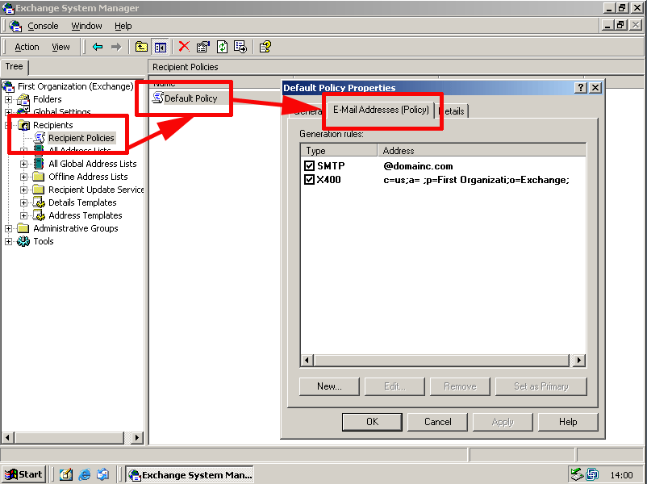Screen dimensions: 647x484
Task: Expand Offline Address Lists node
Action: [23, 177]
